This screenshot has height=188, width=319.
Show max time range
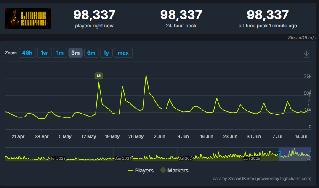(123, 53)
